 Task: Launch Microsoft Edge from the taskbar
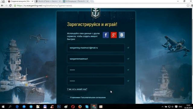point(17,107)
